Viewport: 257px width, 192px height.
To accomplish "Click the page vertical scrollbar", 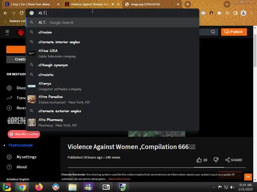I will [x=255, y=50].
